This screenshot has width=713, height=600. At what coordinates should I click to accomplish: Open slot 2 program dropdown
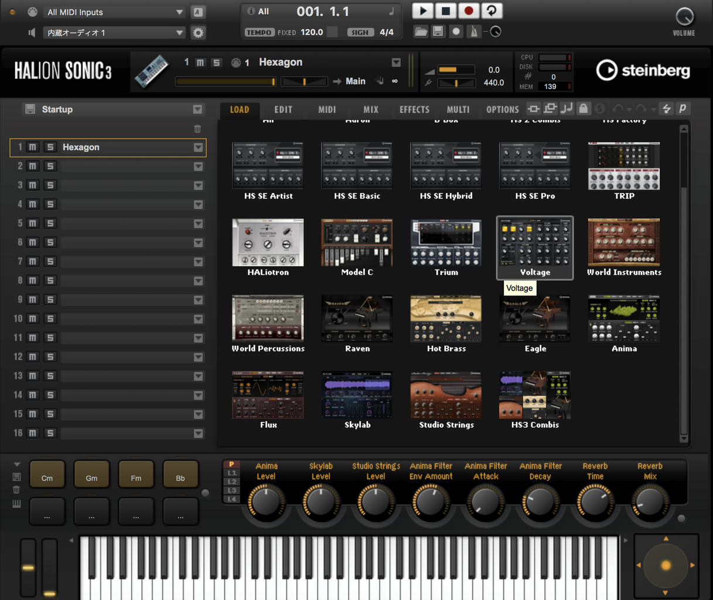pos(198,166)
